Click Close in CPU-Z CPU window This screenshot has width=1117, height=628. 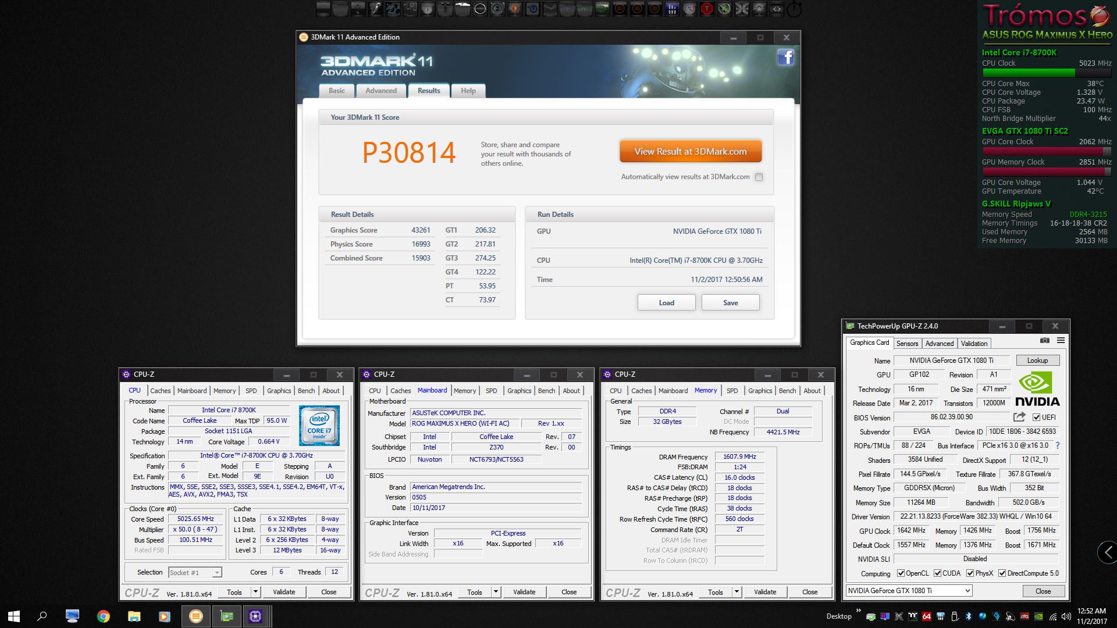329,592
